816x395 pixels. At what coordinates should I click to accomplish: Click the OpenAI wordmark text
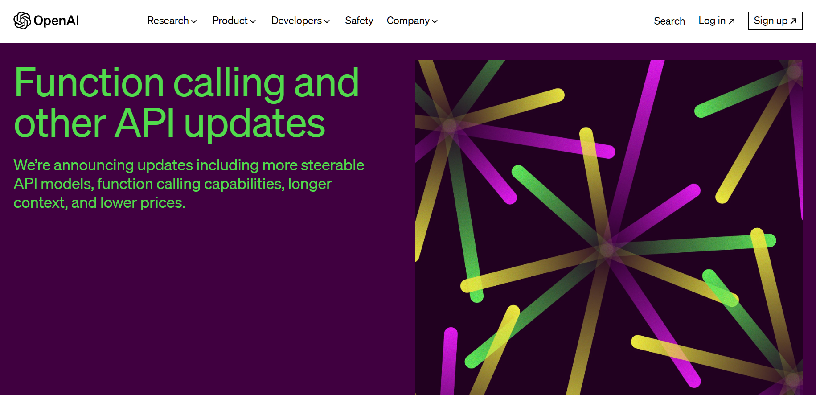56,21
